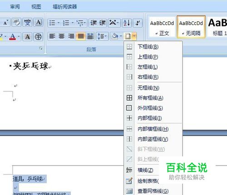Collapse the borders dropdown arrow
This screenshot has width=227, height=195.
pyautogui.click(x=134, y=36)
